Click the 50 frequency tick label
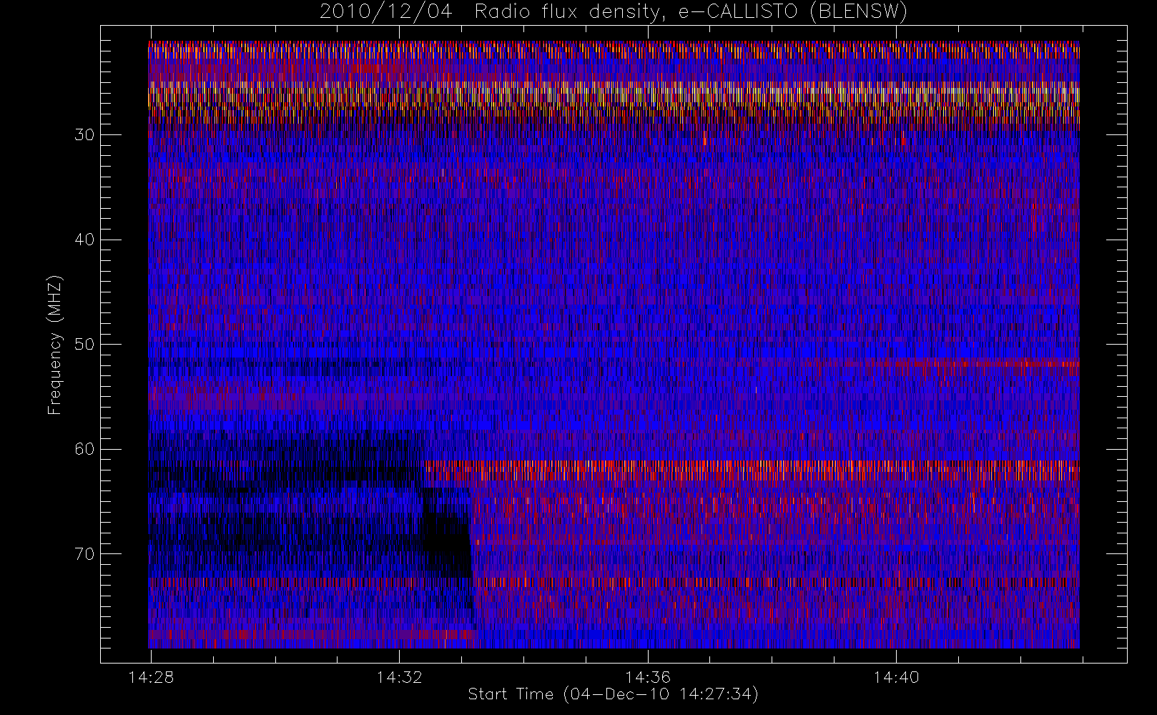Image resolution: width=1157 pixels, height=715 pixels. click(84, 345)
